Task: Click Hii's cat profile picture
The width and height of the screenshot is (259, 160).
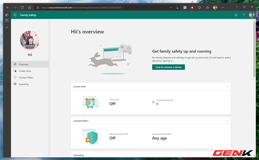Action: pos(30,40)
